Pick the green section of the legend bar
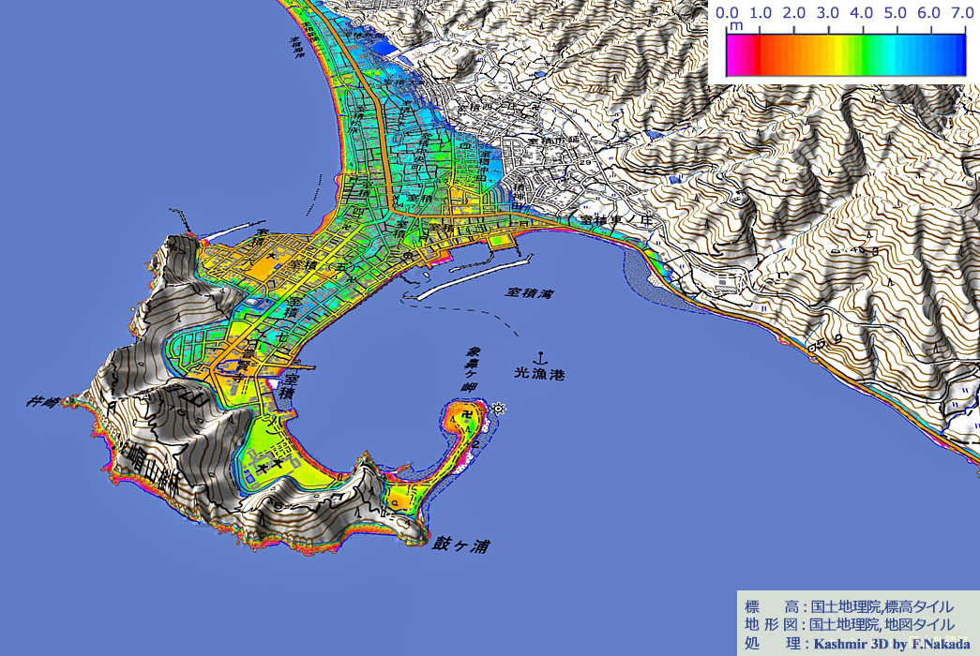This screenshot has height=656, width=980. click(x=865, y=54)
